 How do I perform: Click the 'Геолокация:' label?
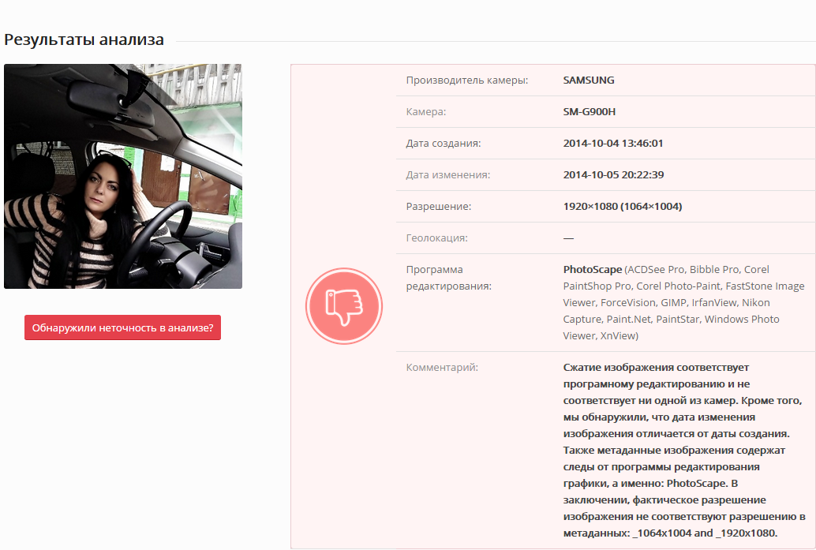click(x=436, y=238)
